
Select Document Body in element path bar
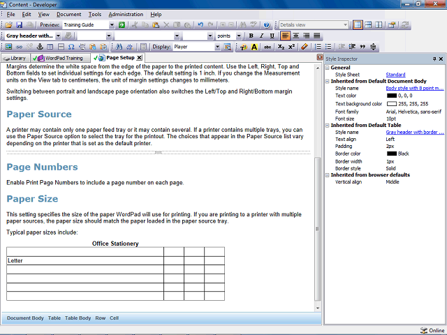[25, 318]
